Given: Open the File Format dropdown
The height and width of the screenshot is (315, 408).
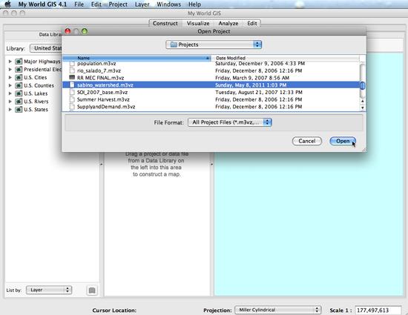Looking at the screenshot, I should coord(230,122).
